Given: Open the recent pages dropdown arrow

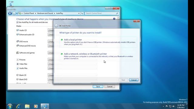Looking at the screenshot, I should [x=17, y=13].
